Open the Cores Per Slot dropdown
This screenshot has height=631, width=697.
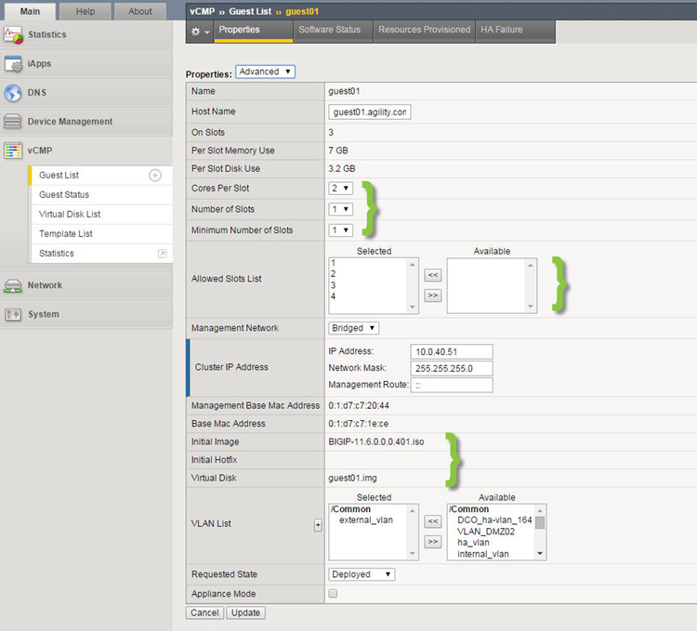tap(341, 189)
